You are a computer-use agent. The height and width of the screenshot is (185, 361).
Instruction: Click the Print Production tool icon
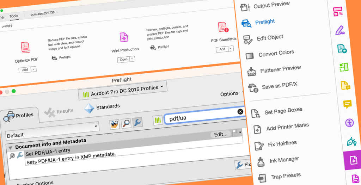point(124,37)
